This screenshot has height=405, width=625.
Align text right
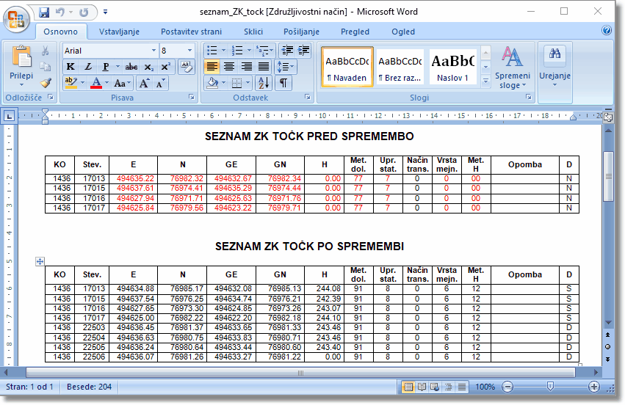(x=246, y=67)
